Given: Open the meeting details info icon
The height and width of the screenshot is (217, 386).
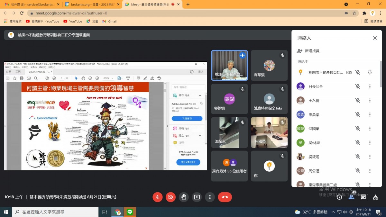Looking at the screenshot, I should point(339,197).
